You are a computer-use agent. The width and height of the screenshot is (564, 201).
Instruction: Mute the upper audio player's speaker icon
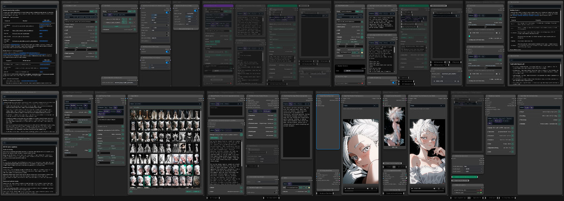coord(497,33)
